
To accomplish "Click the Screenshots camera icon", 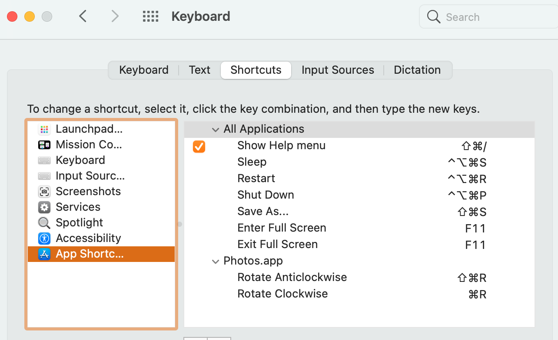I will [44, 192].
